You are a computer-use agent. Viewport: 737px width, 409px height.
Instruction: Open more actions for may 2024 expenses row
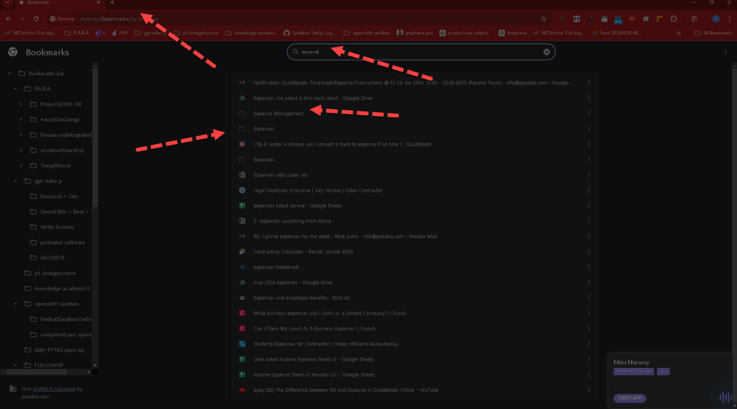[x=589, y=282]
